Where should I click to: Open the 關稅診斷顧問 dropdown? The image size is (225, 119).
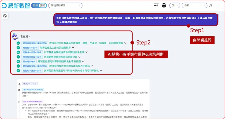(65, 5)
